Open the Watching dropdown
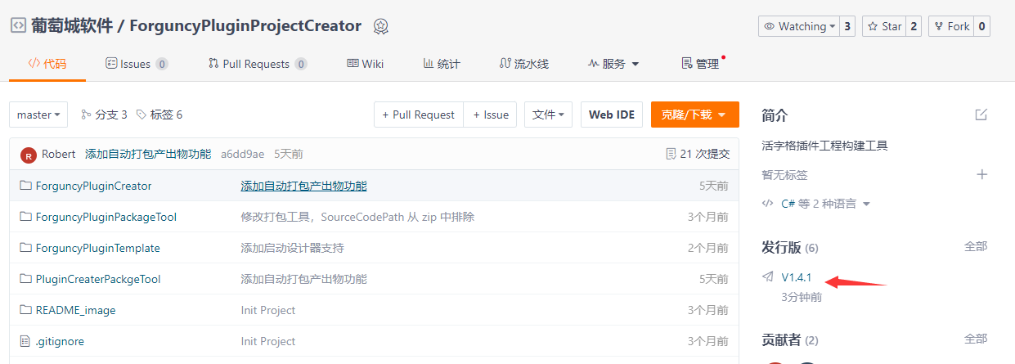This screenshot has height=364, width=1015. pyautogui.click(x=798, y=26)
